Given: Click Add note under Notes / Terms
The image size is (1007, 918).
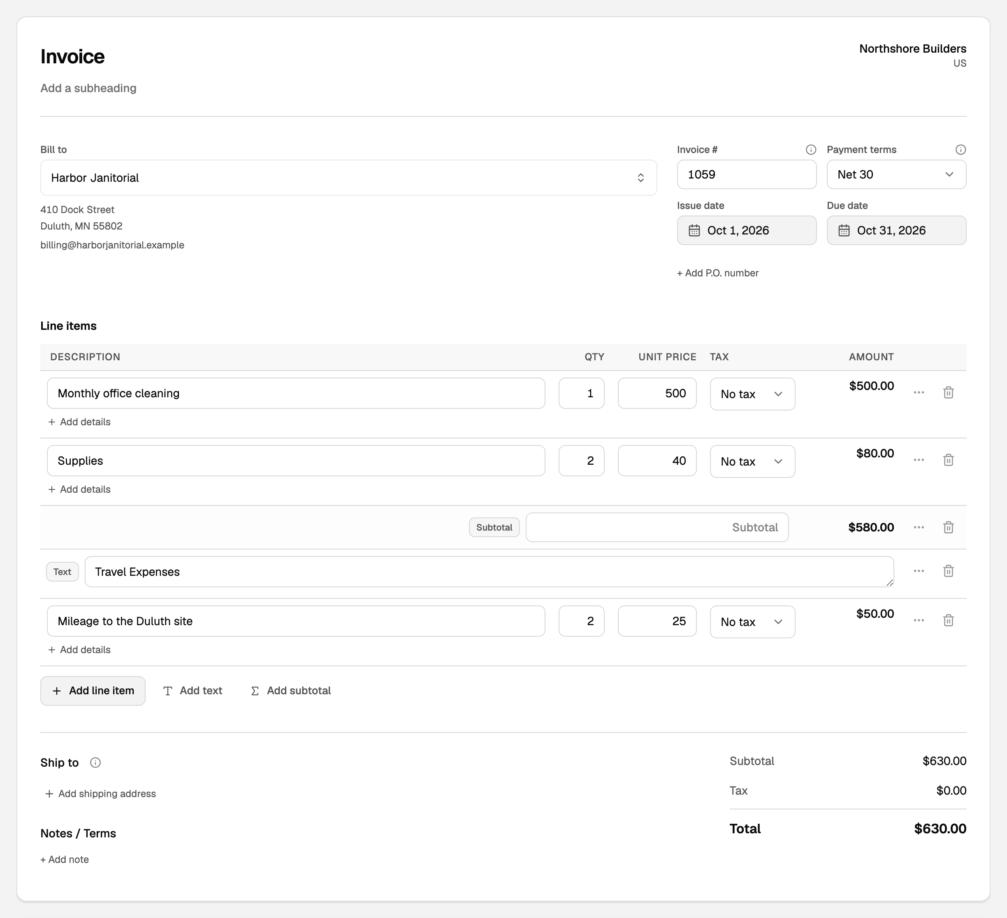Looking at the screenshot, I should [65, 860].
